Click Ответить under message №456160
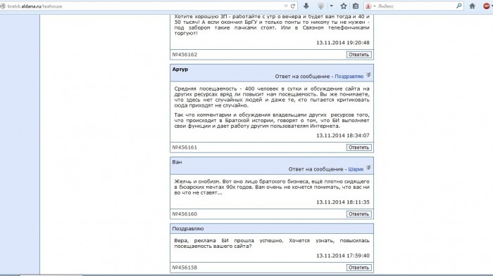 [x=358, y=214]
